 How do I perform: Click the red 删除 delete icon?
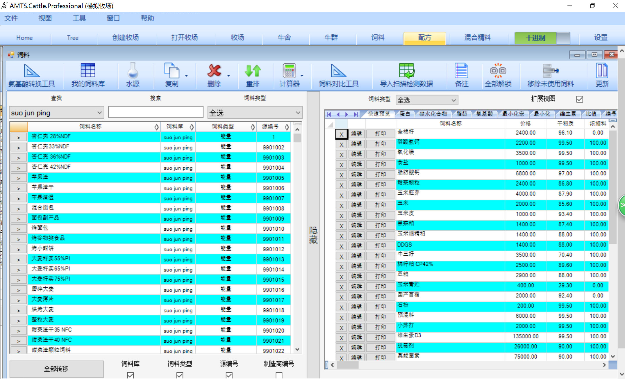click(x=214, y=71)
